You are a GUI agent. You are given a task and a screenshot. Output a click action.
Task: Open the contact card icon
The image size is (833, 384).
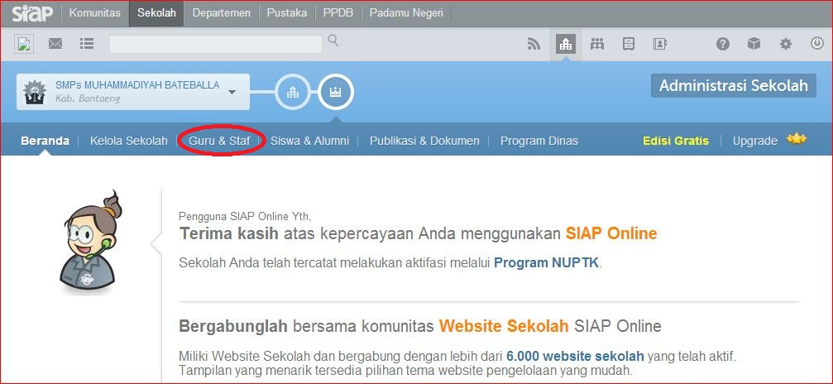coord(660,44)
